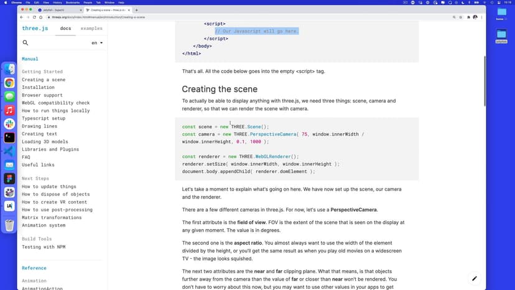Open the Installation docs page

point(38,88)
